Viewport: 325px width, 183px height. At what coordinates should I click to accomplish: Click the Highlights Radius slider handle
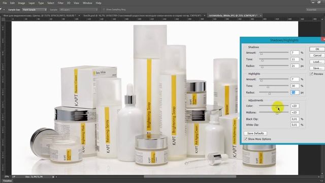[270, 94]
